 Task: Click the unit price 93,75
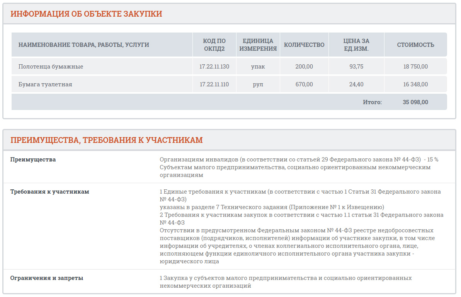(x=356, y=67)
